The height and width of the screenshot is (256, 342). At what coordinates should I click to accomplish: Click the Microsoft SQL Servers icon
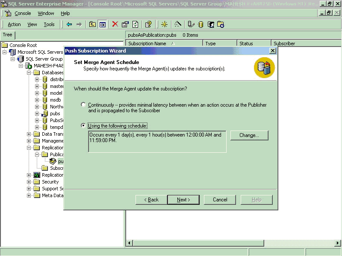pos(12,52)
